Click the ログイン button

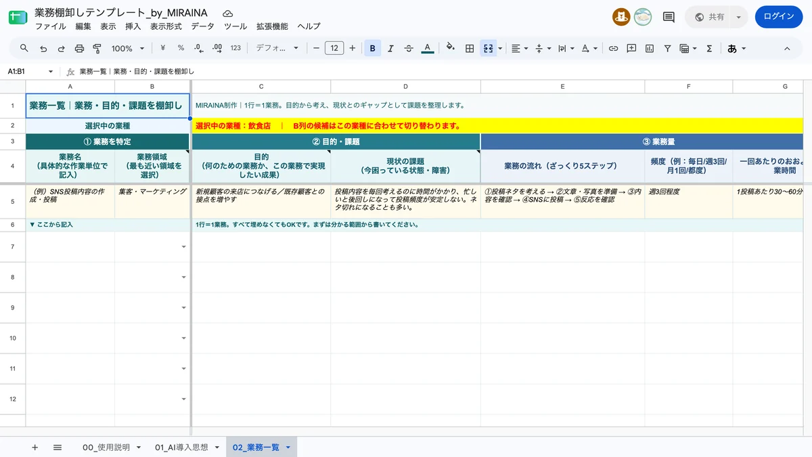point(779,17)
